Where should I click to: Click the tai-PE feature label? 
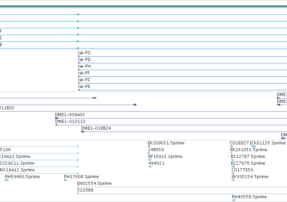84,87
